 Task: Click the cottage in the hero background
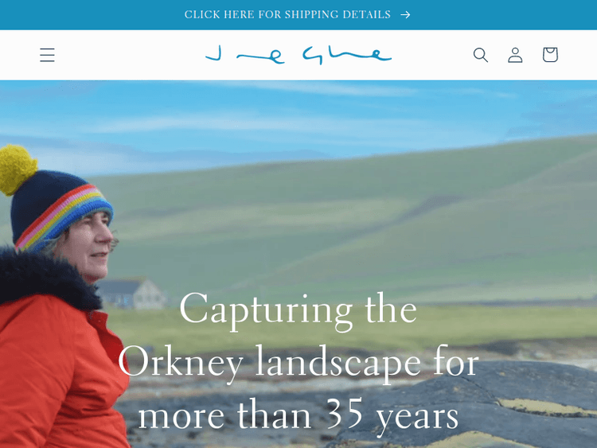pos(131,293)
